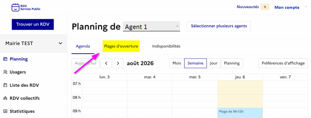Screen dimensions: 311x118
Task: Open Planning in the sidebar menu
Action: [x=19, y=59]
